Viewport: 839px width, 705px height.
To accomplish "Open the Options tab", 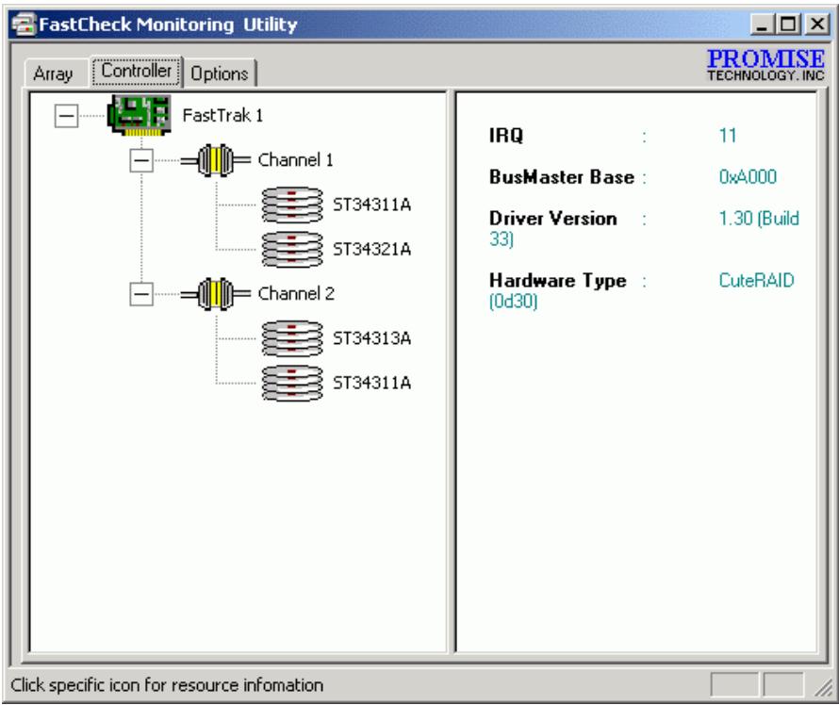I will coord(220,74).
